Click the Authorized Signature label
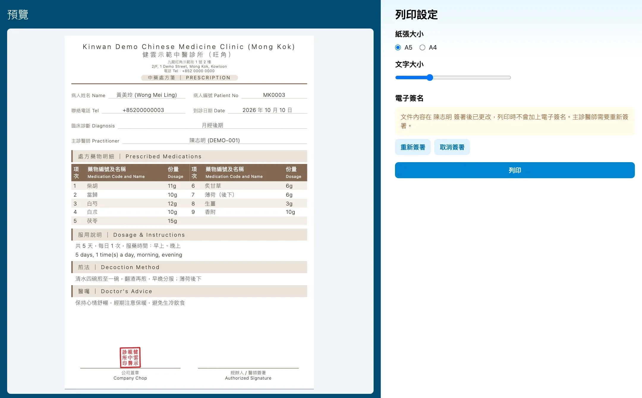This screenshot has width=642, height=398. (248, 378)
